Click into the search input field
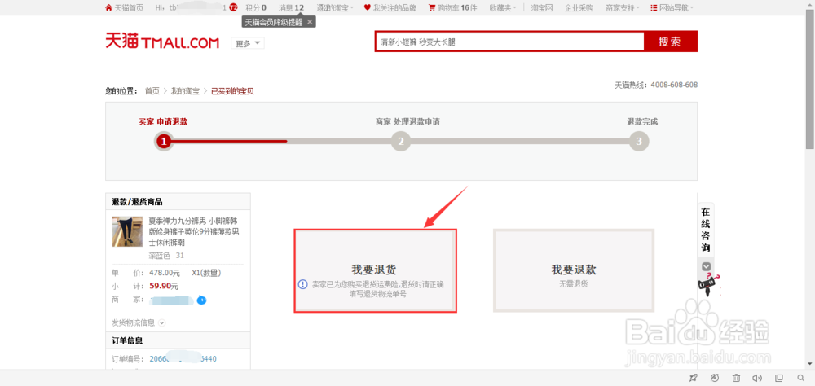The height and width of the screenshot is (386, 815). pos(509,42)
